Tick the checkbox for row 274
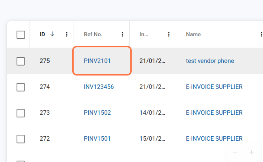This screenshot has height=162, width=263. (x=21, y=87)
